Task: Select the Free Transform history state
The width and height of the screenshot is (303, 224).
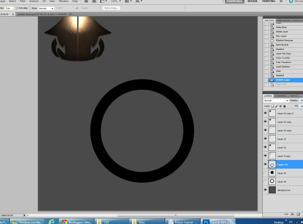Action: coord(283,62)
